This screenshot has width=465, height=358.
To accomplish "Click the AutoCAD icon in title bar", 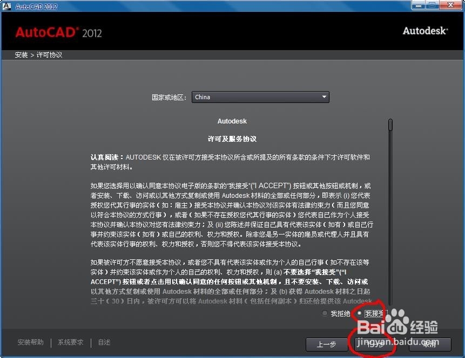I will click(x=6, y=6).
